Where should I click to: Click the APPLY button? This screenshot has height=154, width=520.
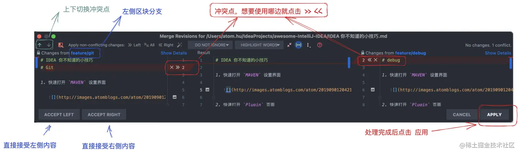494,115
